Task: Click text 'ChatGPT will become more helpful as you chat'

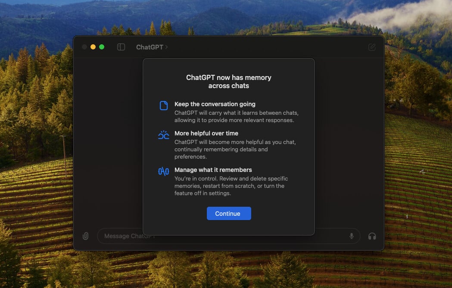Action: click(x=235, y=142)
